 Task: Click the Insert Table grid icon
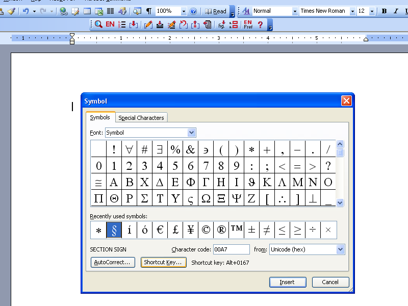point(87,11)
